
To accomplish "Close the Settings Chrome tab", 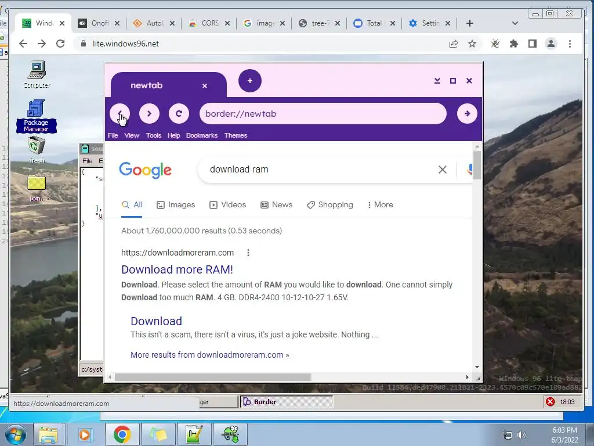I will [448, 23].
